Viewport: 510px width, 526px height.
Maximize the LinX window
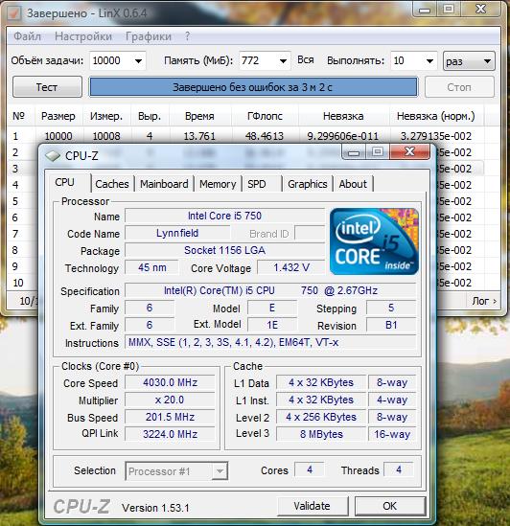tap(449, 9)
